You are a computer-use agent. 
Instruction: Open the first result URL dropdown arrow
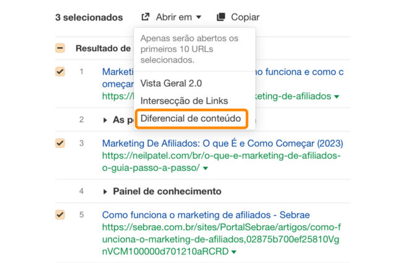337,97
